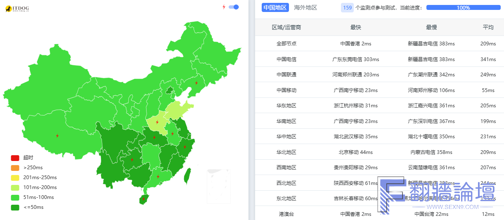Click the lightning marker on Henan province
This screenshot has height=220, width=504.
[x=157, y=122]
